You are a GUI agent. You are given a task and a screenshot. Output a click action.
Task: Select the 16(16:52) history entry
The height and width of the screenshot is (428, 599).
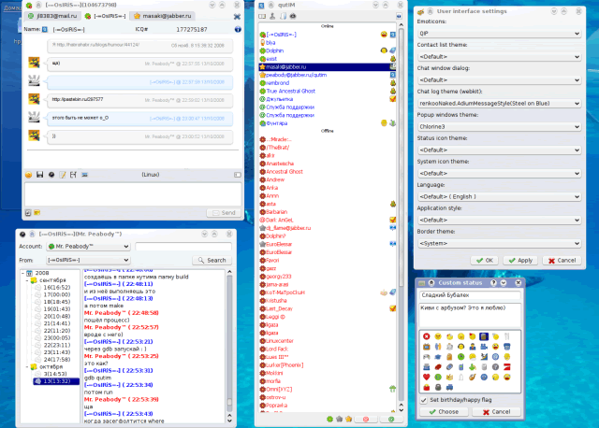click(56, 287)
